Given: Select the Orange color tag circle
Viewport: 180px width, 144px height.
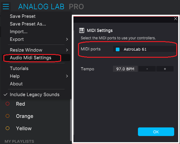Looking at the screenshot, I should pyautogui.click(x=8, y=116).
